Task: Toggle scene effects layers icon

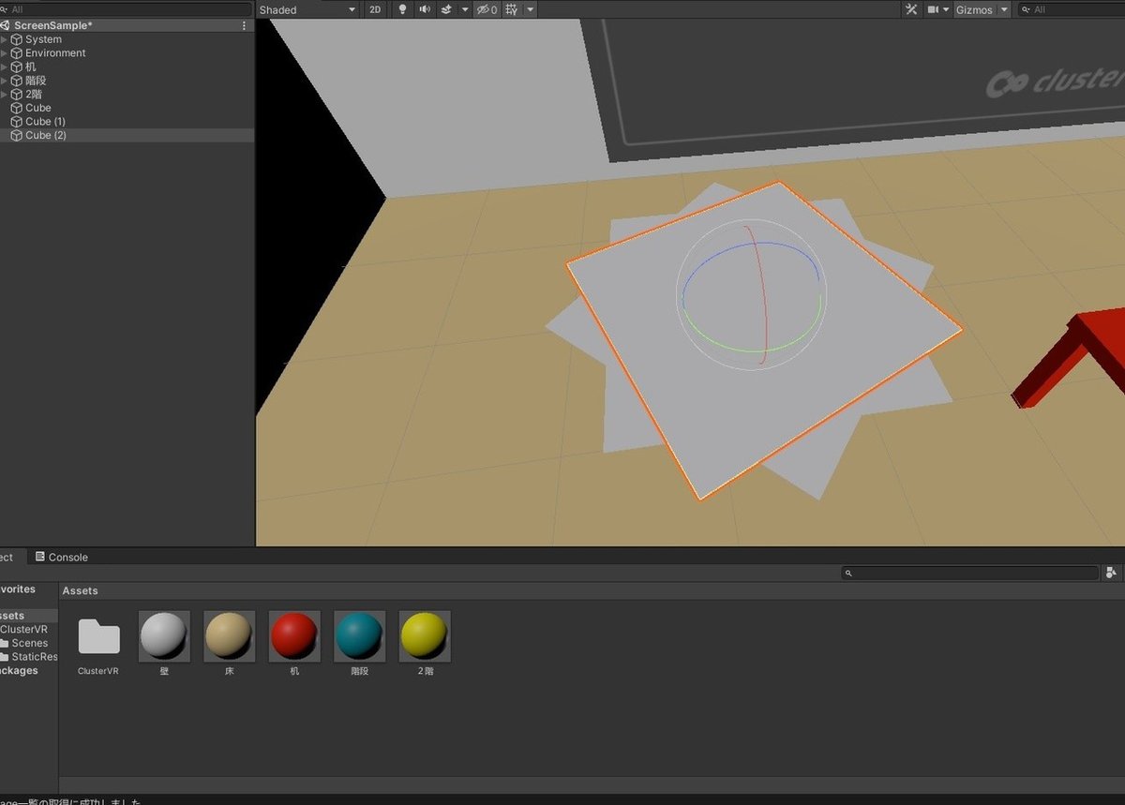Action: (x=446, y=9)
